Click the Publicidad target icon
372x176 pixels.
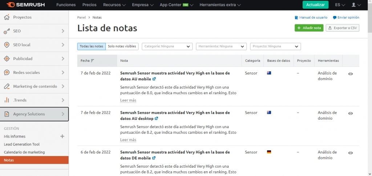7,59
